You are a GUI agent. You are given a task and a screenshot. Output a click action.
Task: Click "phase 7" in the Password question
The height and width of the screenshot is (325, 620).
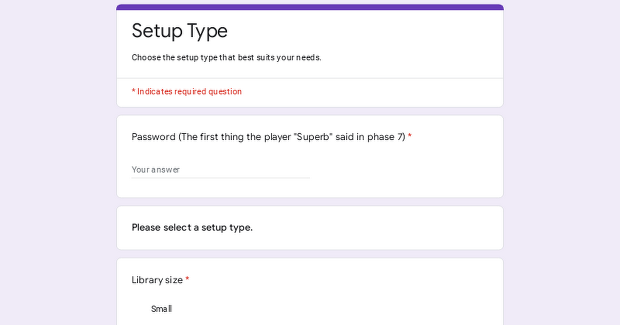coord(386,137)
